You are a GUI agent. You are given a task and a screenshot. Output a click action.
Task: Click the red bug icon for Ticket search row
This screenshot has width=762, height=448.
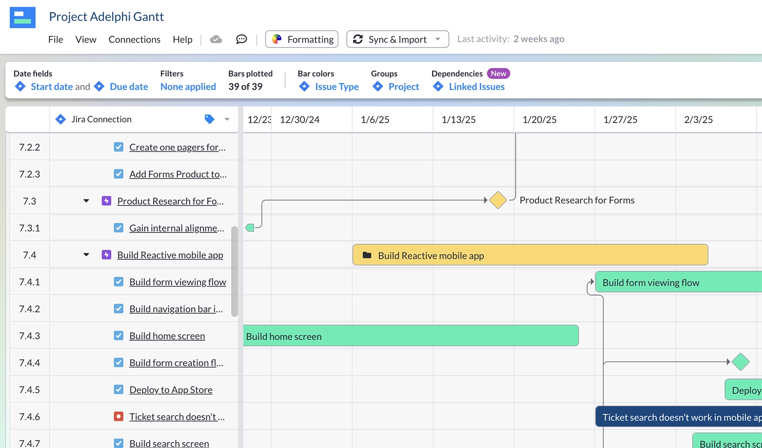tap(118, 416)
